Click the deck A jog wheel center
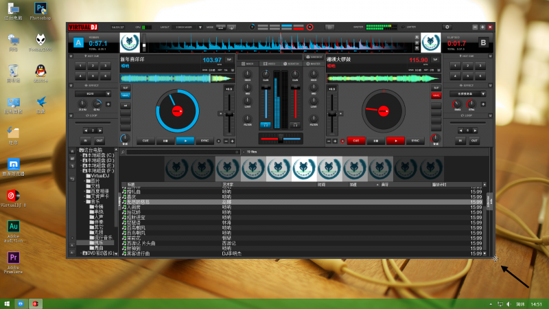Screen dimensions: 549x309 pyautogui.click(x=176, y=110)
